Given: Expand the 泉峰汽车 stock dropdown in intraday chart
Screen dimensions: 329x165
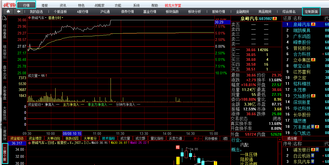Looking at the screenshot, I should [x=46, y=18].
